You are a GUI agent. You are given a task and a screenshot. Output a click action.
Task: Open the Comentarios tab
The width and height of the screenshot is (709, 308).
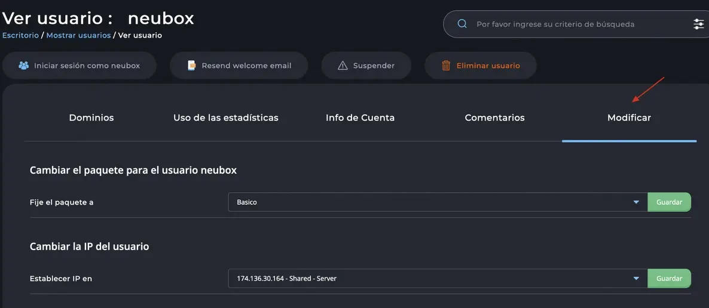click(494, 118)
